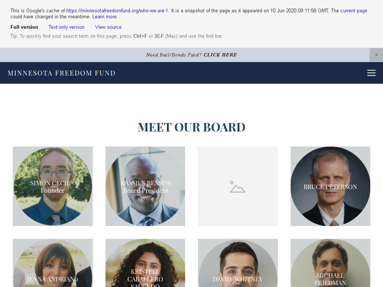Open David Whitney board member photo
The height and width of the screenshot is (287, 383).
point(238,263)
